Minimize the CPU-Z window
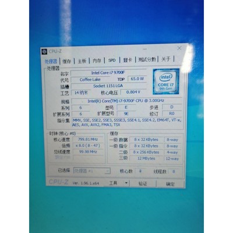 pos(145,49)
